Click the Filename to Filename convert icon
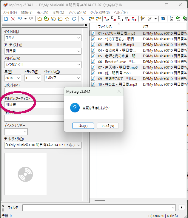 (120, 19)
